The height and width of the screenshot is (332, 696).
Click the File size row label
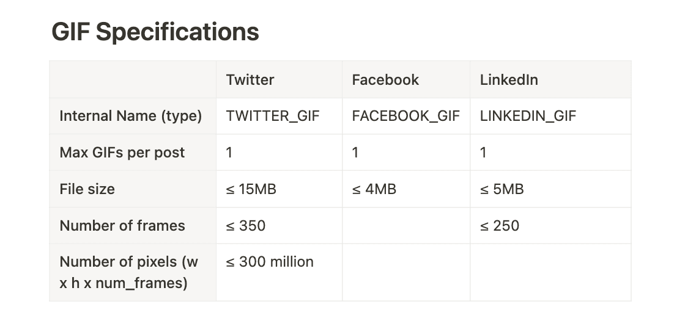click(x=87, y=189)
